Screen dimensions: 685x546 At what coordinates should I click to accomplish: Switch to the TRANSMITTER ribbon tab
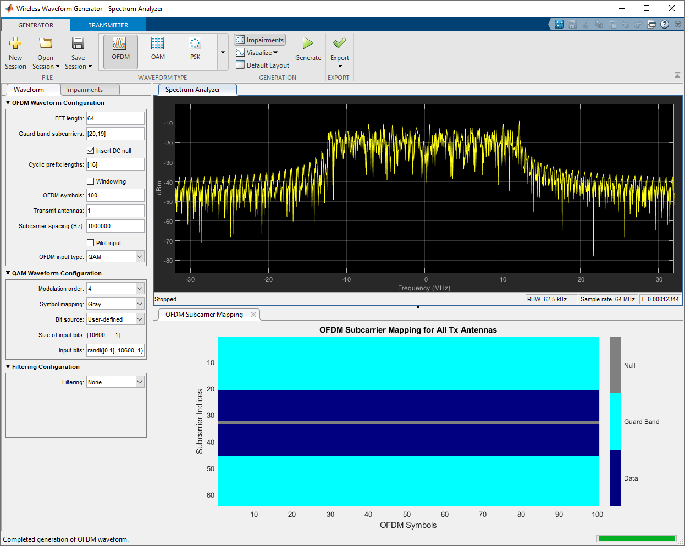coord(108,25)
